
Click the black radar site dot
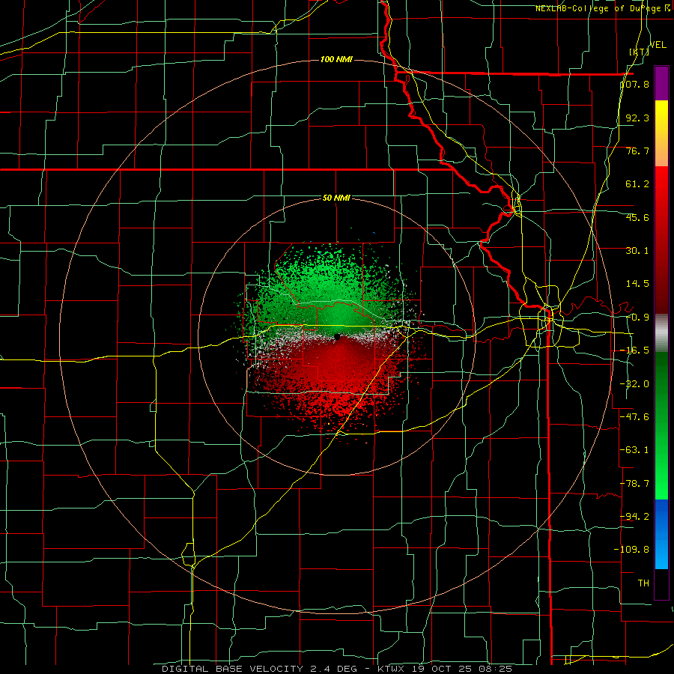click(x=337, y=337)
